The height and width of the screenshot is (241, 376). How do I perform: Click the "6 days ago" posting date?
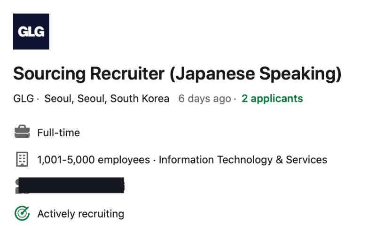point(204,99)
